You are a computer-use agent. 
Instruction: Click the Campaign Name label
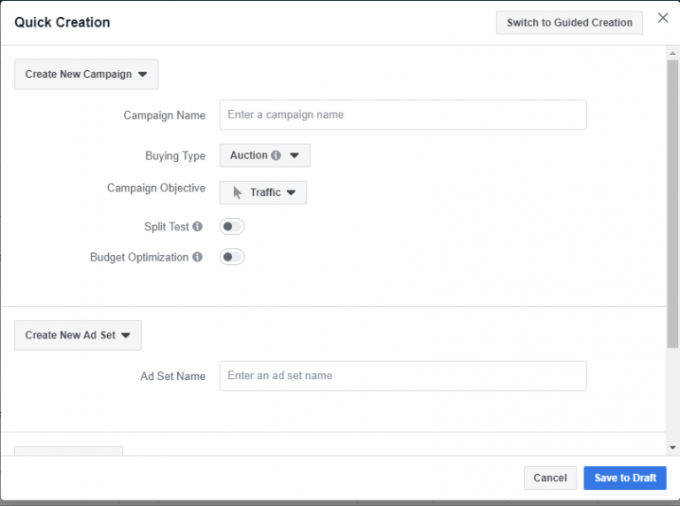[x=165, y=115]
